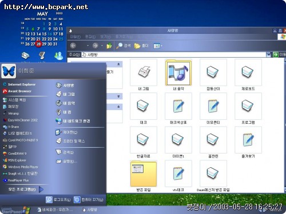Launch Windows Media Player
This screenshot has height=214, width=286.
coord(21,167)
